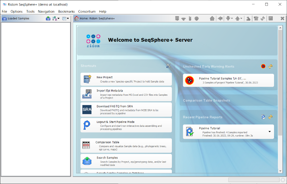
Task: Click the scroll down arrow of the home page scrollbar
Action: point(280,171)
